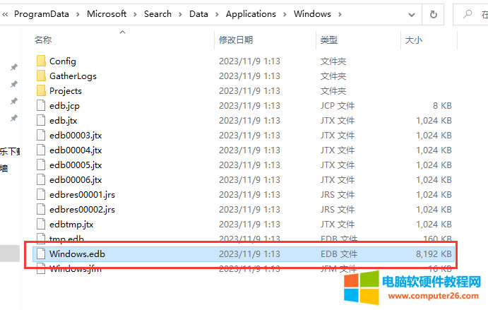Select the edb.jcp file icon
The width and height of the screenshot is (488, 310).
click(x=40, y=106)
